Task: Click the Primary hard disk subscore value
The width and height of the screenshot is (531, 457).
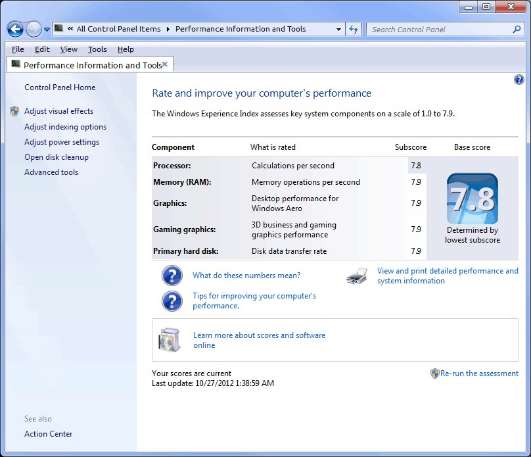Action: pos(416,251)
